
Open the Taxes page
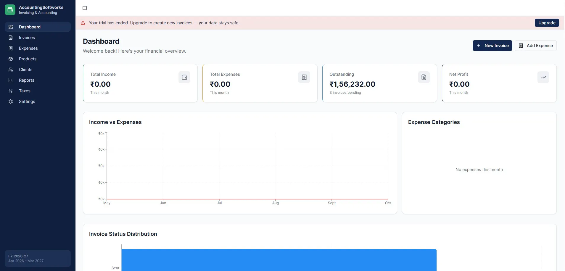pos(38,91)
